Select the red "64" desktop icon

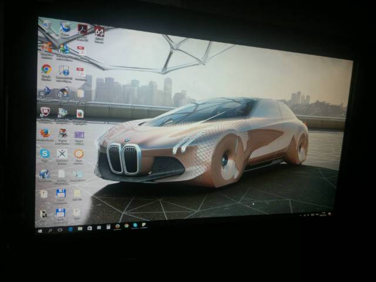pos(99,31)
